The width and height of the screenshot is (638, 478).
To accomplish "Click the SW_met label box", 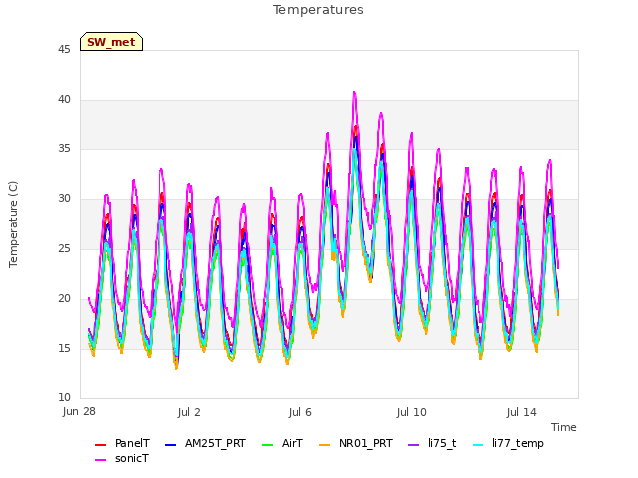I will (111, 42).
